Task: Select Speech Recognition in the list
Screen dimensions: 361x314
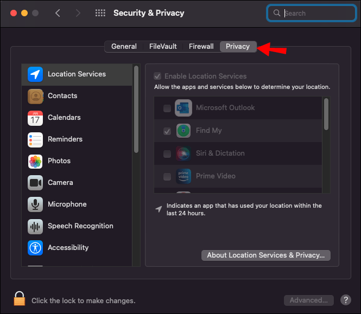Action: 77,226
